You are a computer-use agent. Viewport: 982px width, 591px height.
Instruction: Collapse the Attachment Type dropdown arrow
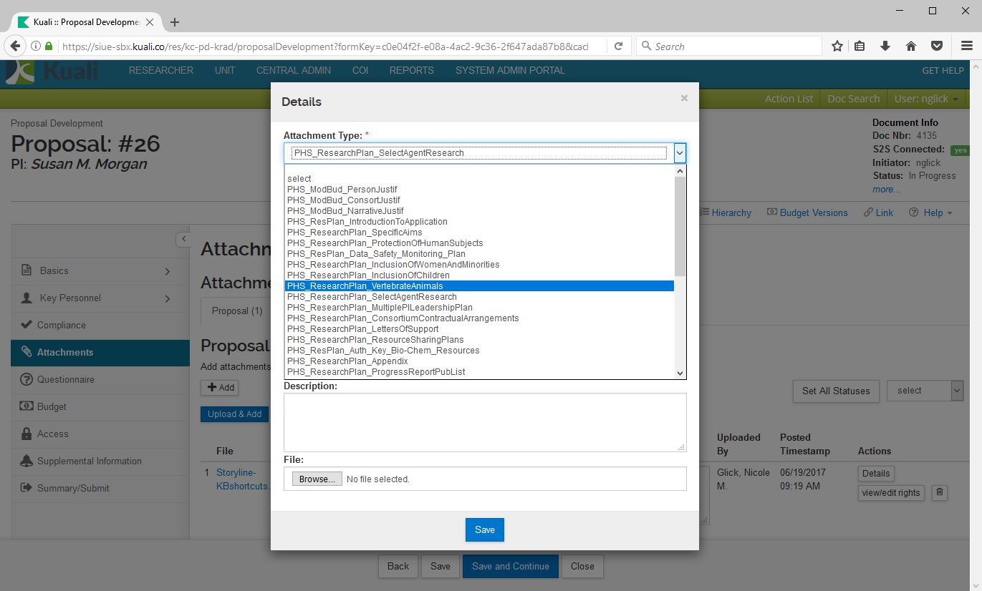pyautogui.click(x=680, y=152)
